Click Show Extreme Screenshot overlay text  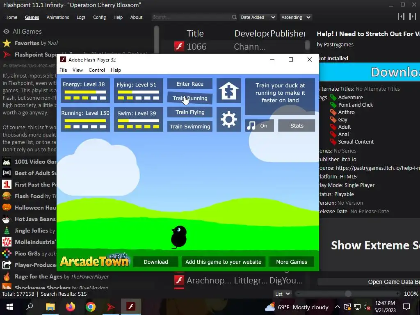pos(375,245)
